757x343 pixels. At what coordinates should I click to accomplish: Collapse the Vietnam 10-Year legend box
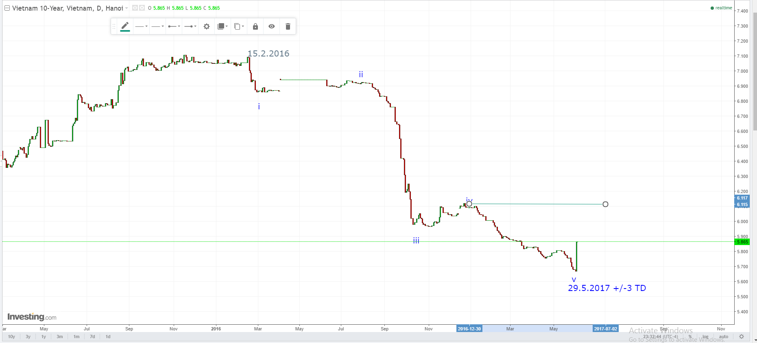(x=7, y=8)
